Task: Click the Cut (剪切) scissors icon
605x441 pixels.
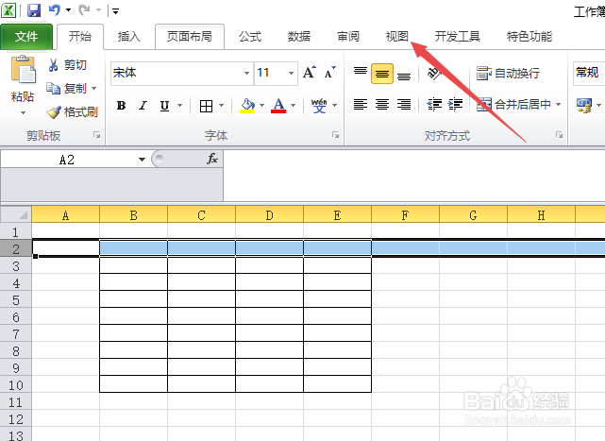Action: (53, 65)
